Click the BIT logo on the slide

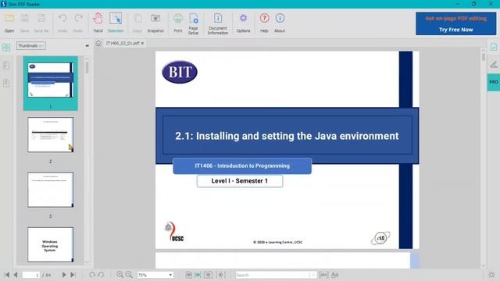pyautogui.click(x=180, y=72)
